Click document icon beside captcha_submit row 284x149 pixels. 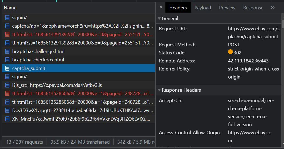[x=7, y=68]
